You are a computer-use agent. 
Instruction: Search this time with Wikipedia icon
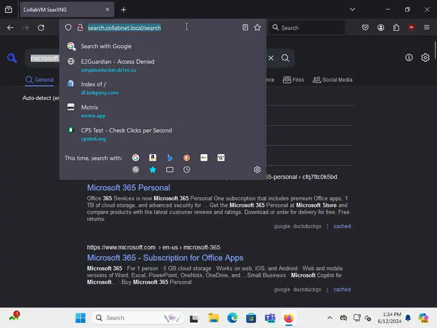221,158
